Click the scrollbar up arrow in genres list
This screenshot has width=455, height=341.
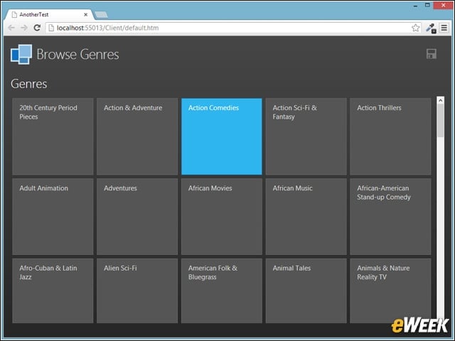click(x=441, y=100)
